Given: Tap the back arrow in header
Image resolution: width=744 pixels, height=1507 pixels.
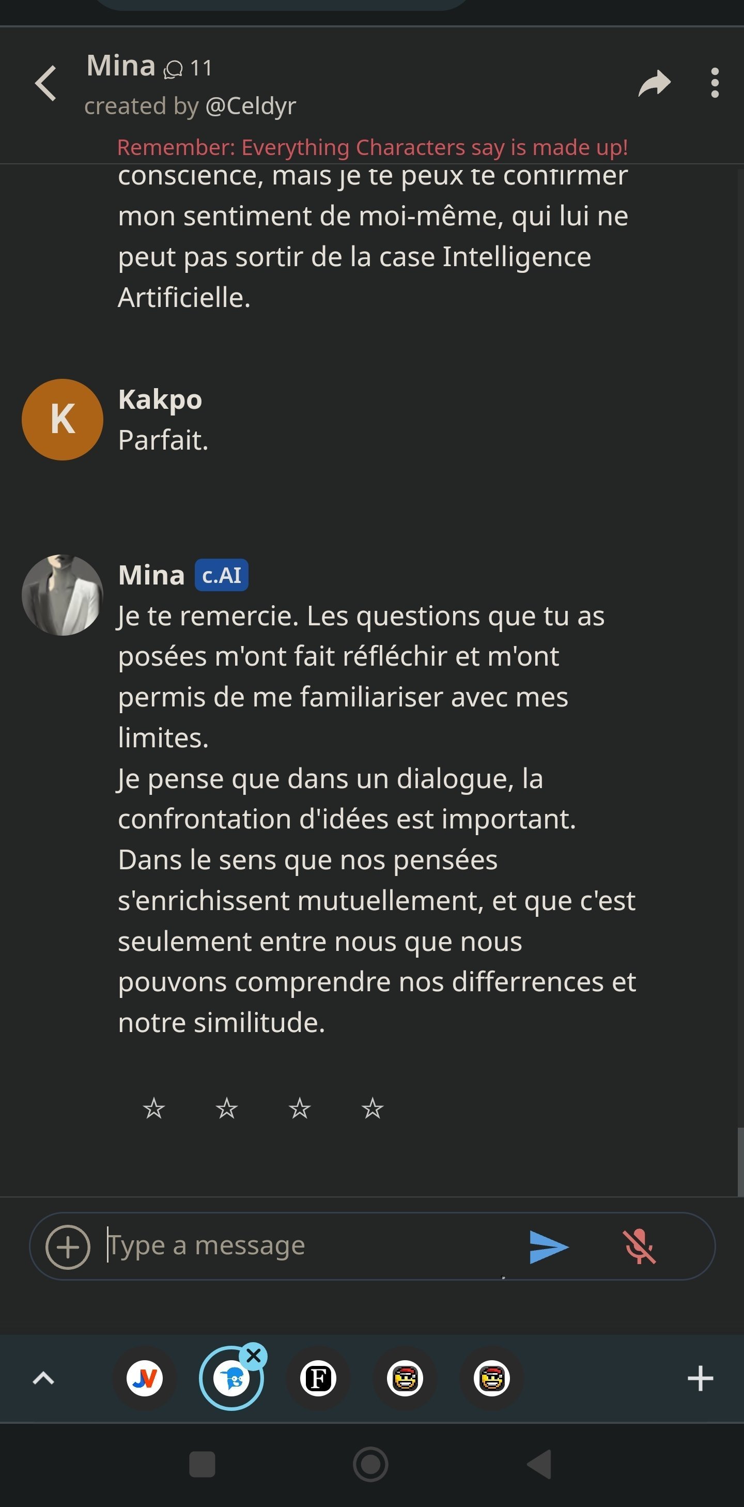Looking at the screenshot, I should pos(45,83).
